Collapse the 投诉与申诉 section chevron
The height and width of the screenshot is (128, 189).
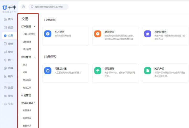pyautogui.click(x=35, y=103)
